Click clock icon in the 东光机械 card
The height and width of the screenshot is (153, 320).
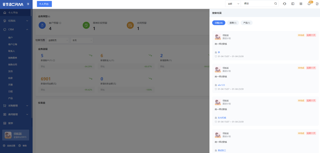coord(216,122)
